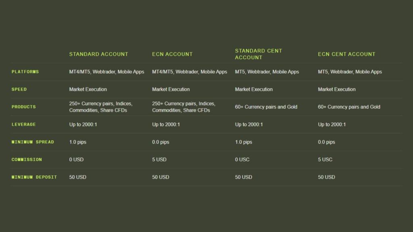Click the Minimum Deposit row label
This screenshot has height=232, width=413.
pos(34,177)
